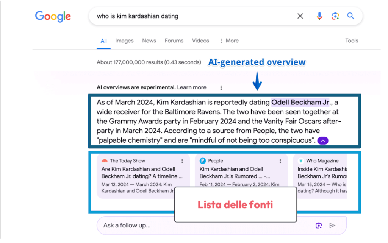Switch to the Videos tab

tap(200, 40)
